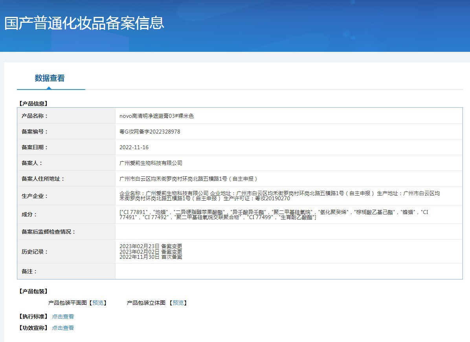Select filing date 2022-11-16

[134, 147]
